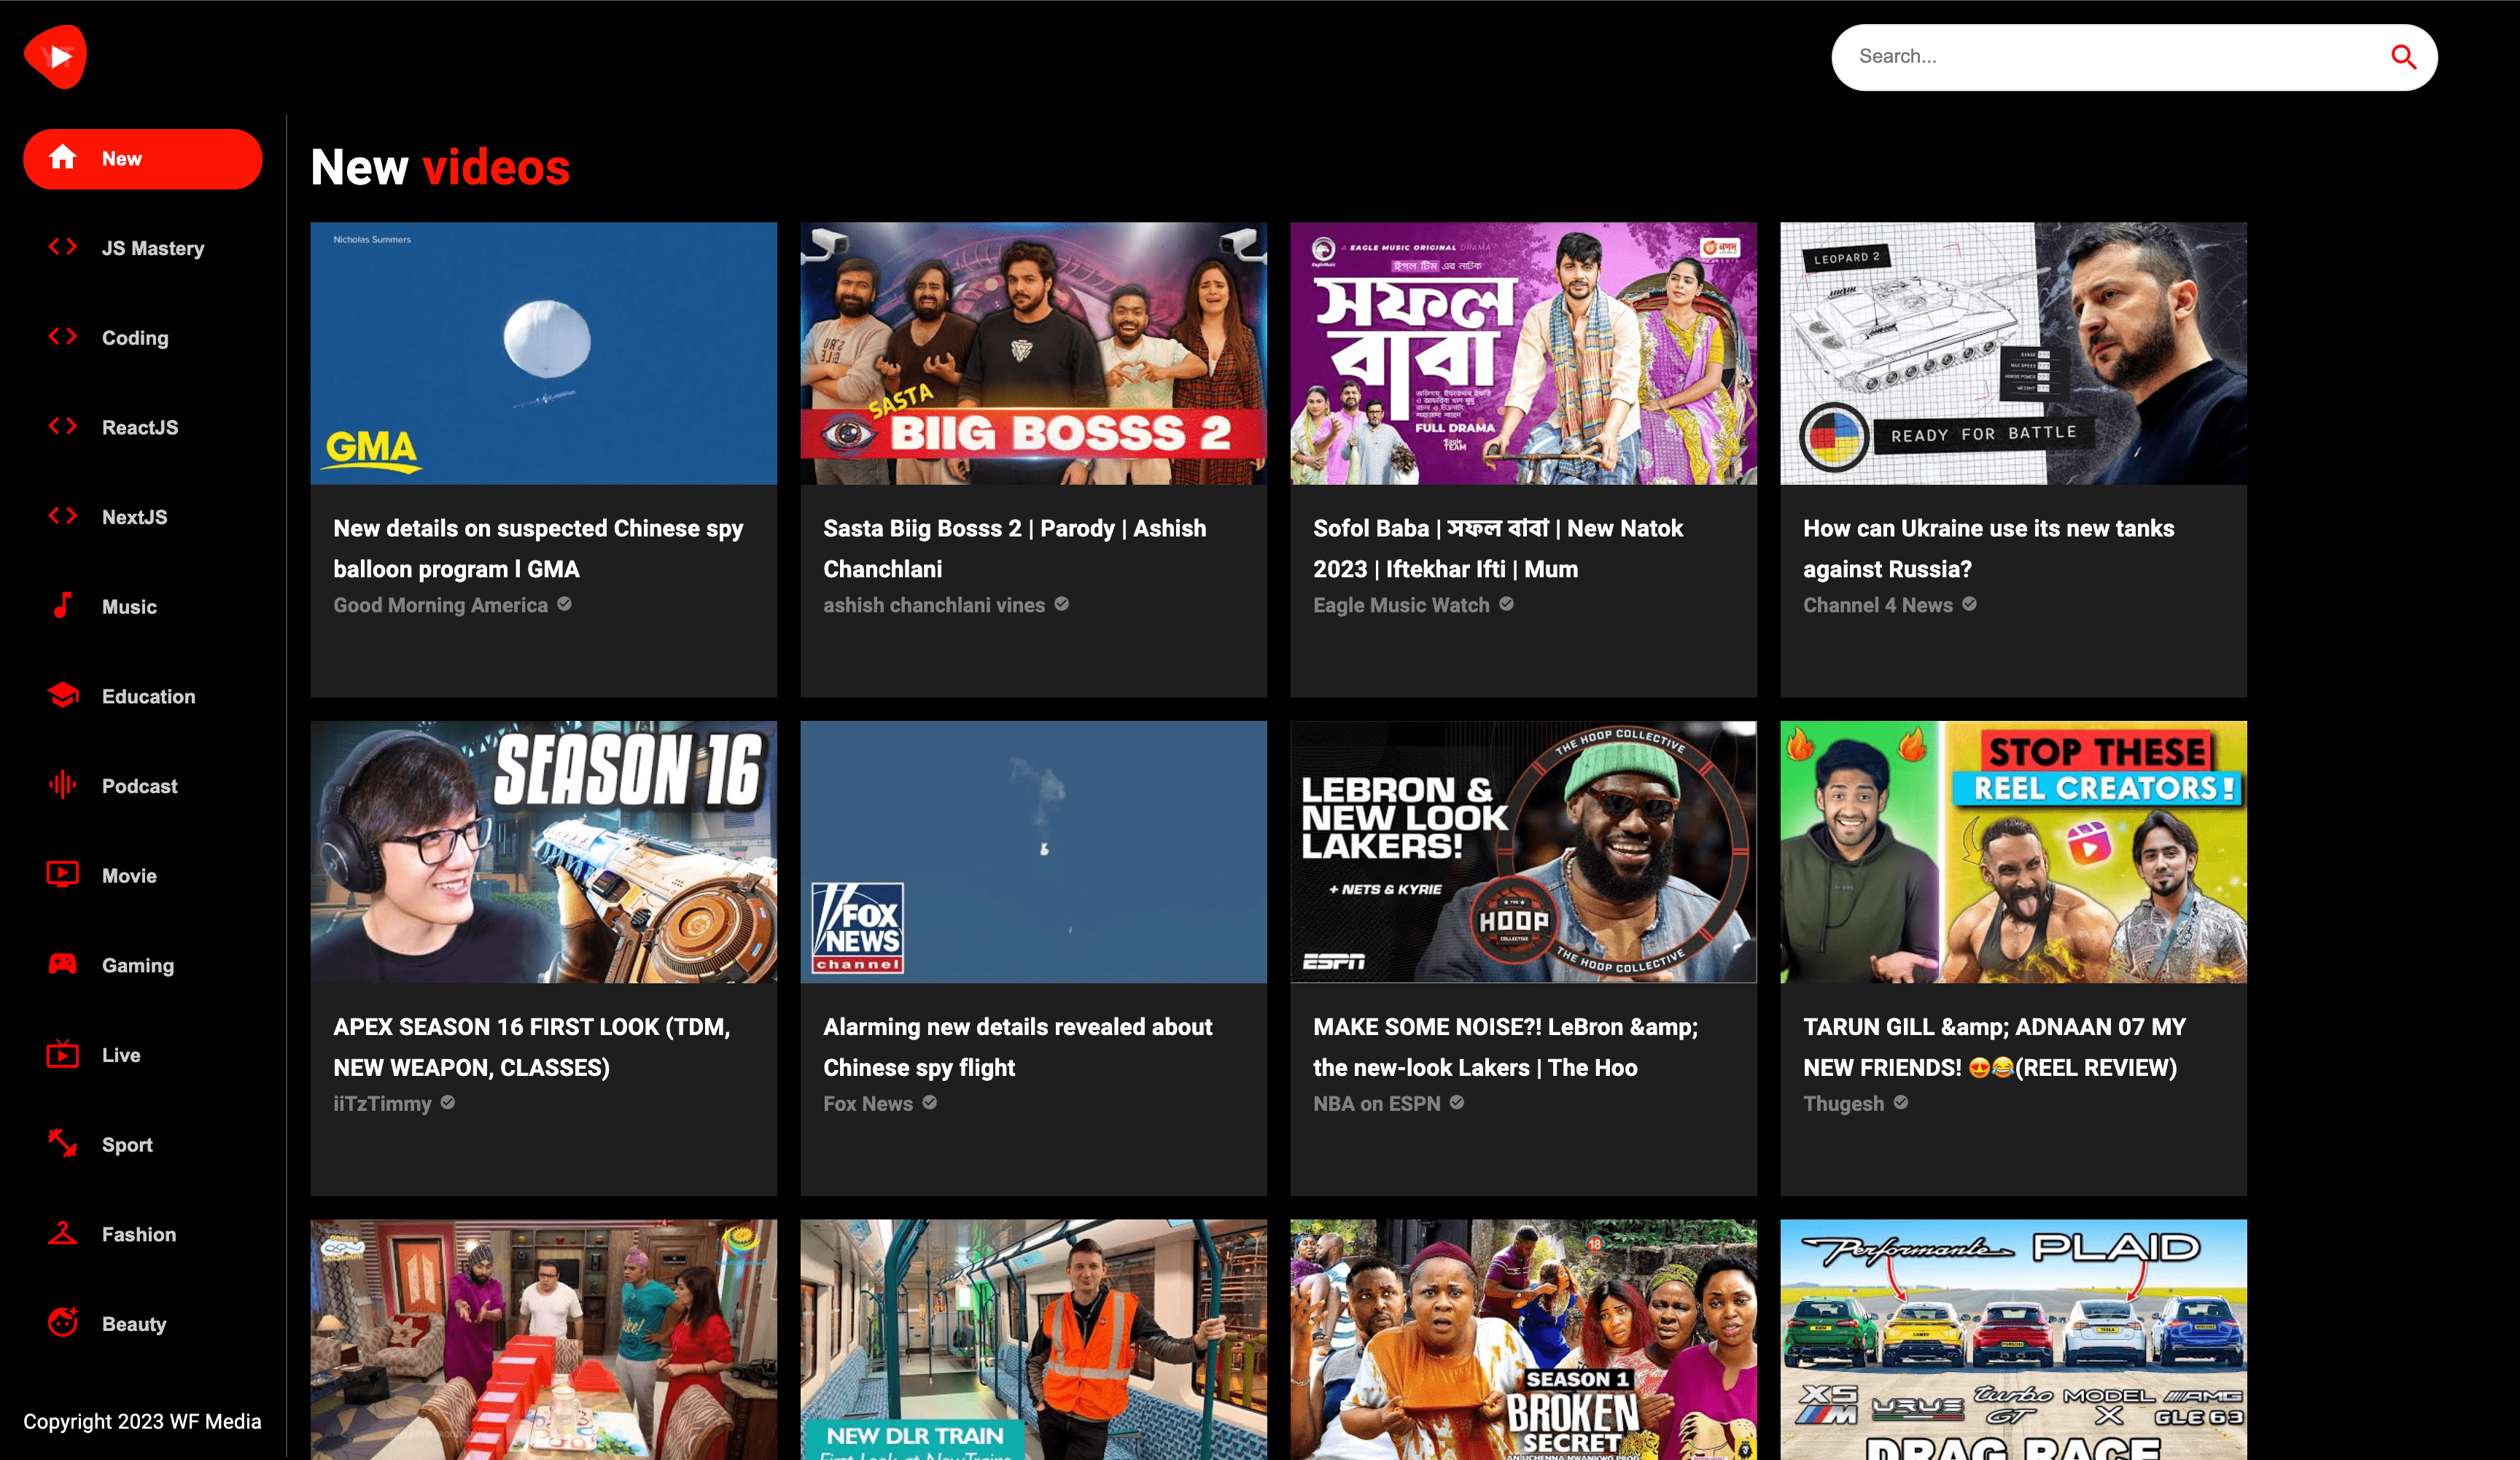Select the Music category
Image resolution: width=2520 pixels, height=1460 pixels.
tap(143, 606)
